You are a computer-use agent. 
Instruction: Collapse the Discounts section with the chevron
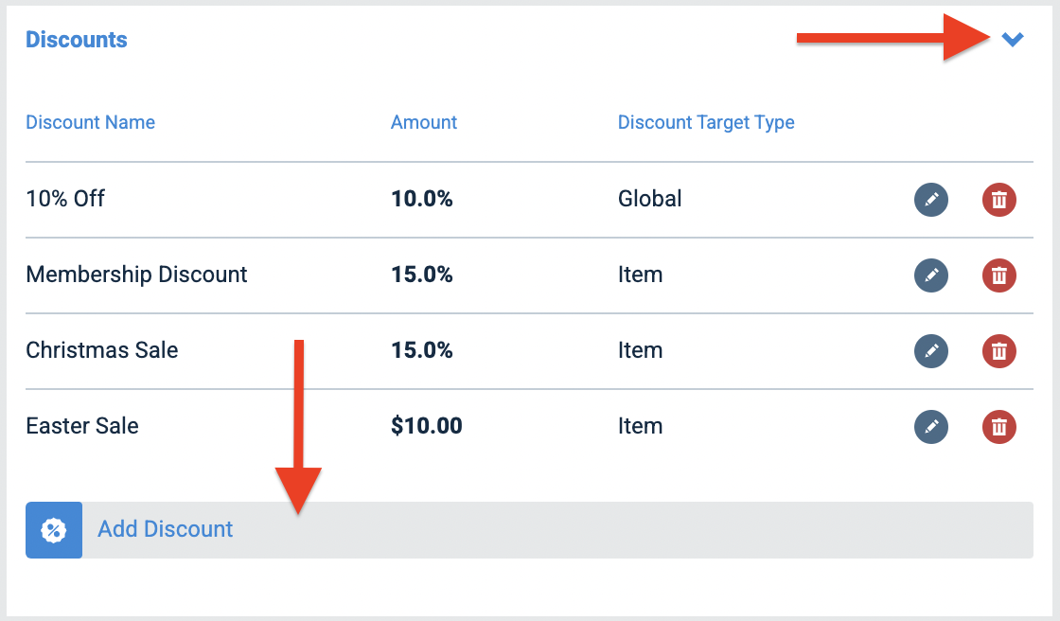pos(1013,40)
